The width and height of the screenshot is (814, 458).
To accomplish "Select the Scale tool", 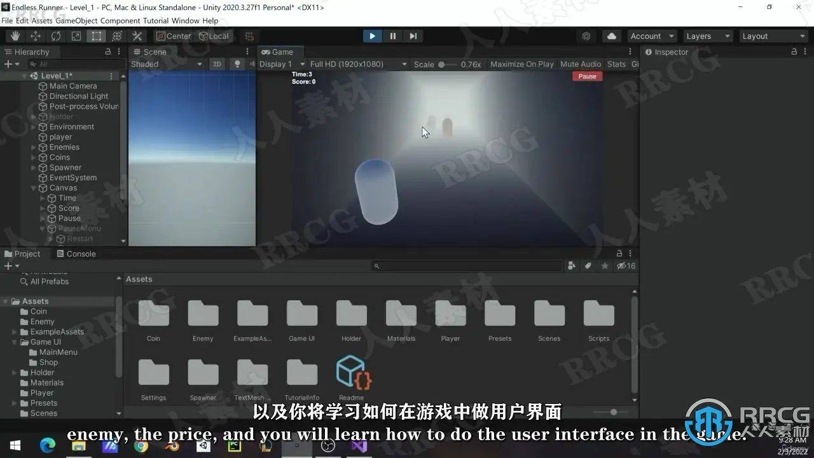I will click(76, 36).
